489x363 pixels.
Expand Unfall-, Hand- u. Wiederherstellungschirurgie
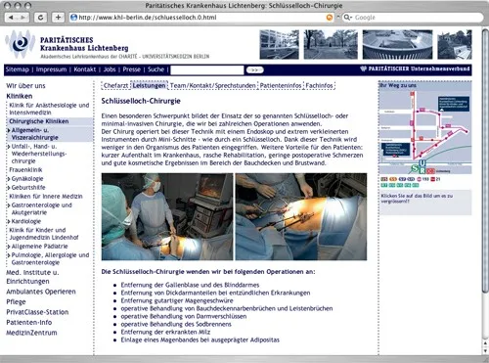coord(37,154)
